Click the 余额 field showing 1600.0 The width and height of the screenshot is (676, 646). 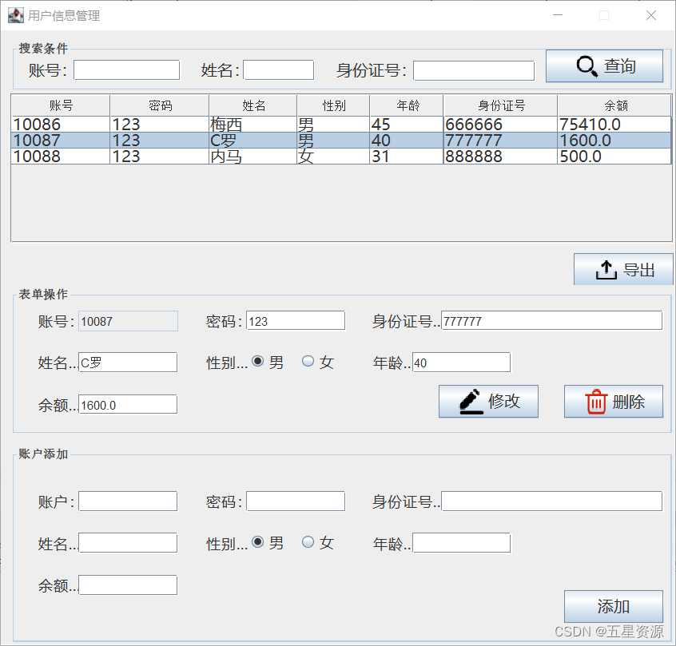coord(127,404)
